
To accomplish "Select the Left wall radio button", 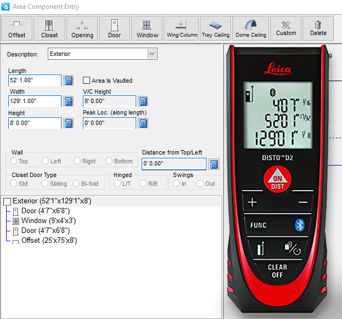I will pos(46,161).
